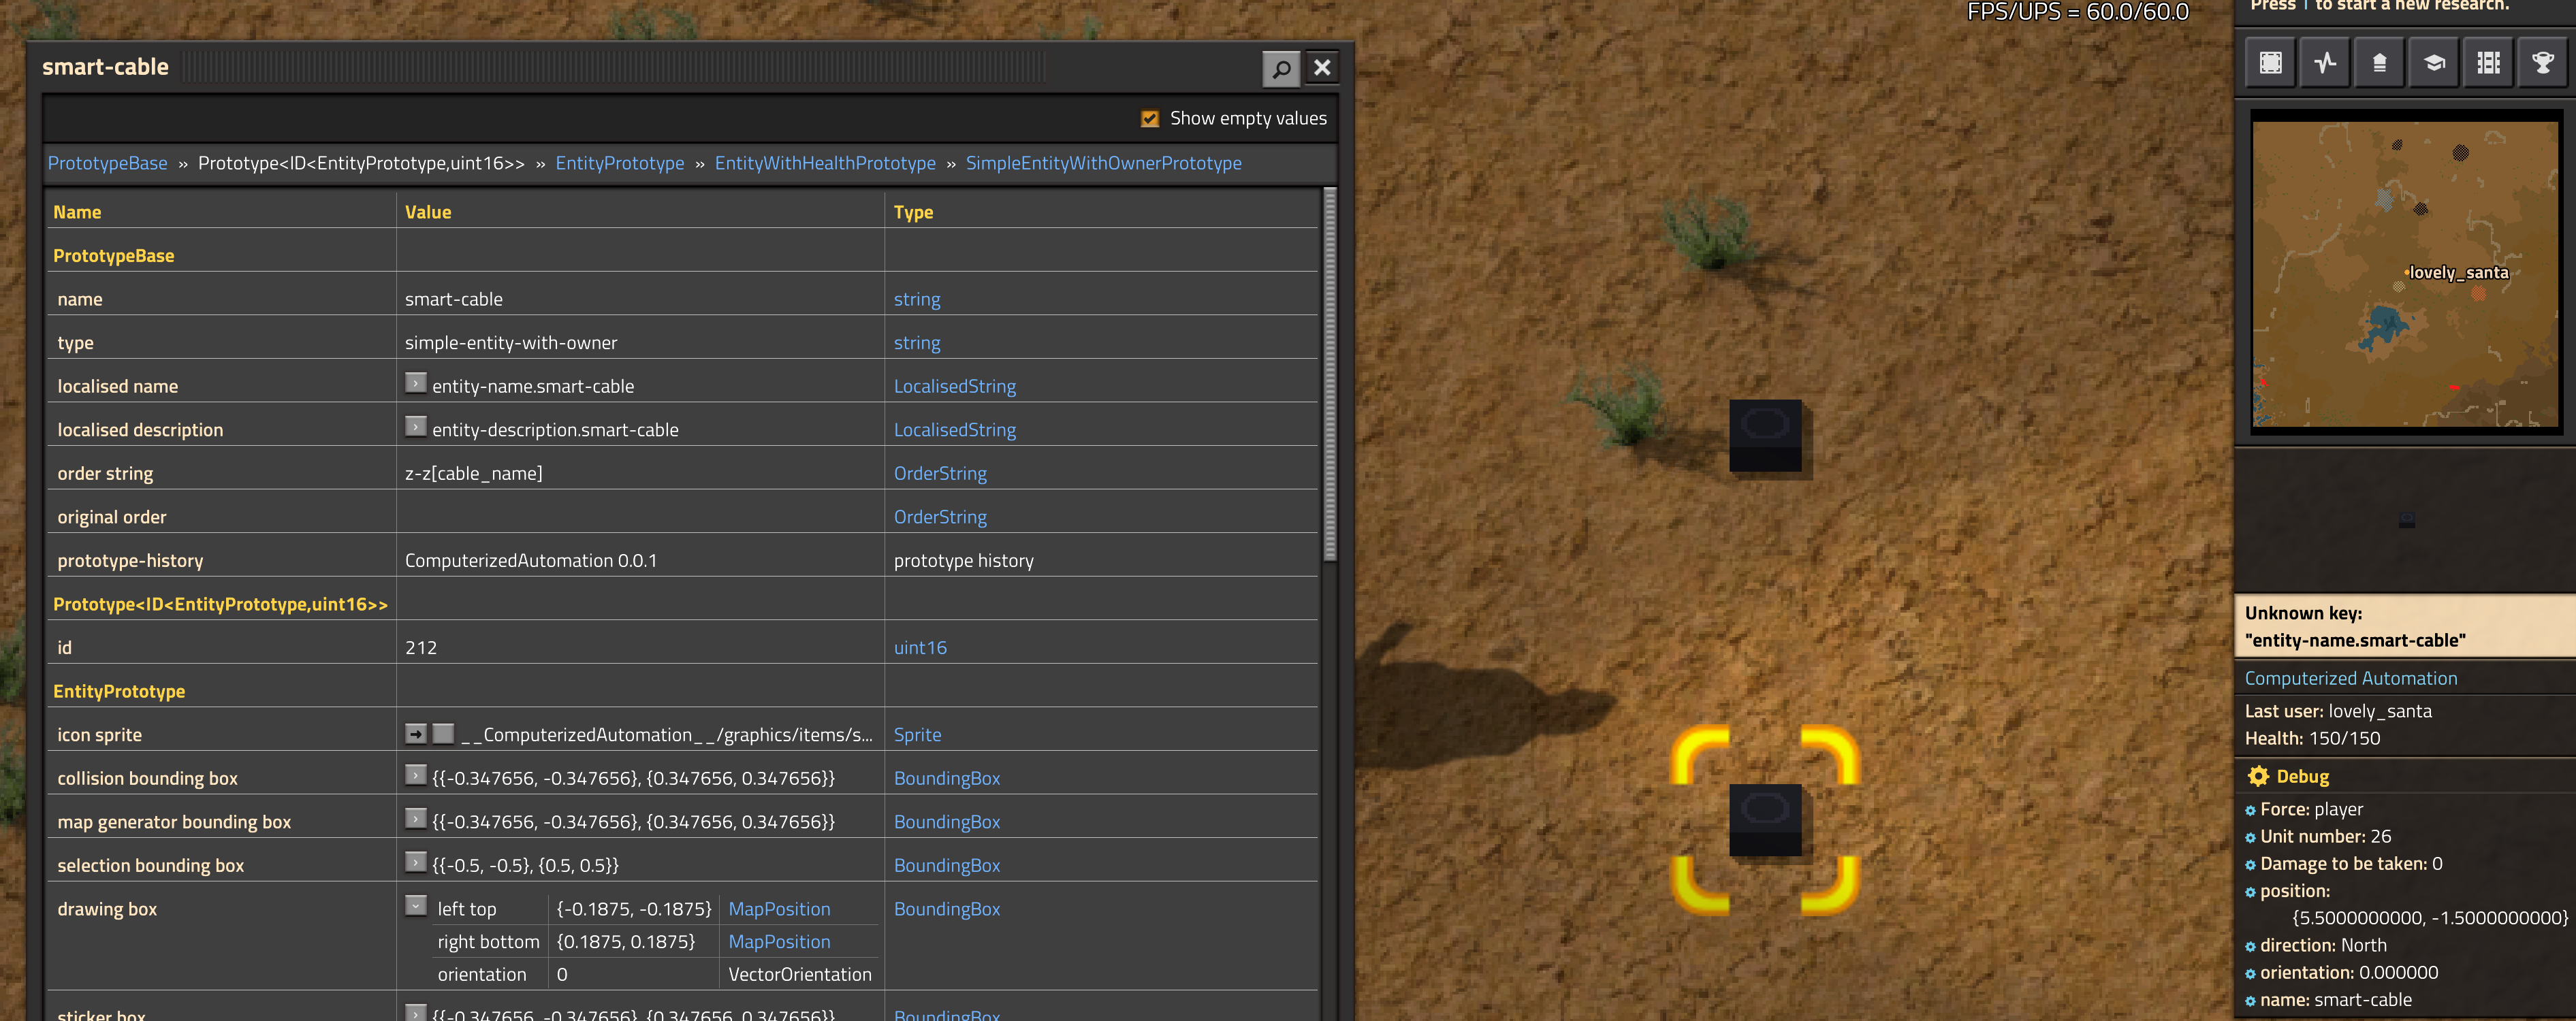2576x1021 pixels.
Task: Open MapPosition link in the left top row
Action: pos(779,909)
